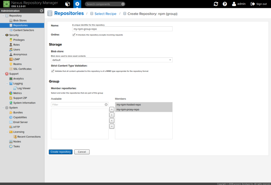Collapse the Administration side panel
Viewport: 271px width, 185px height.
(41, 11)
